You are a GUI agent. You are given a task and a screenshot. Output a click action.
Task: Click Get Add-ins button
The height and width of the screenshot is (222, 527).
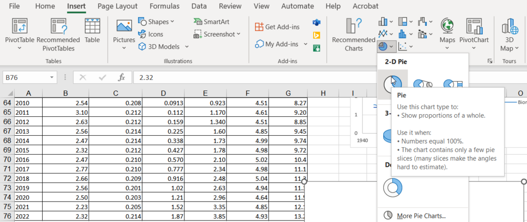[x=277, y=27]
